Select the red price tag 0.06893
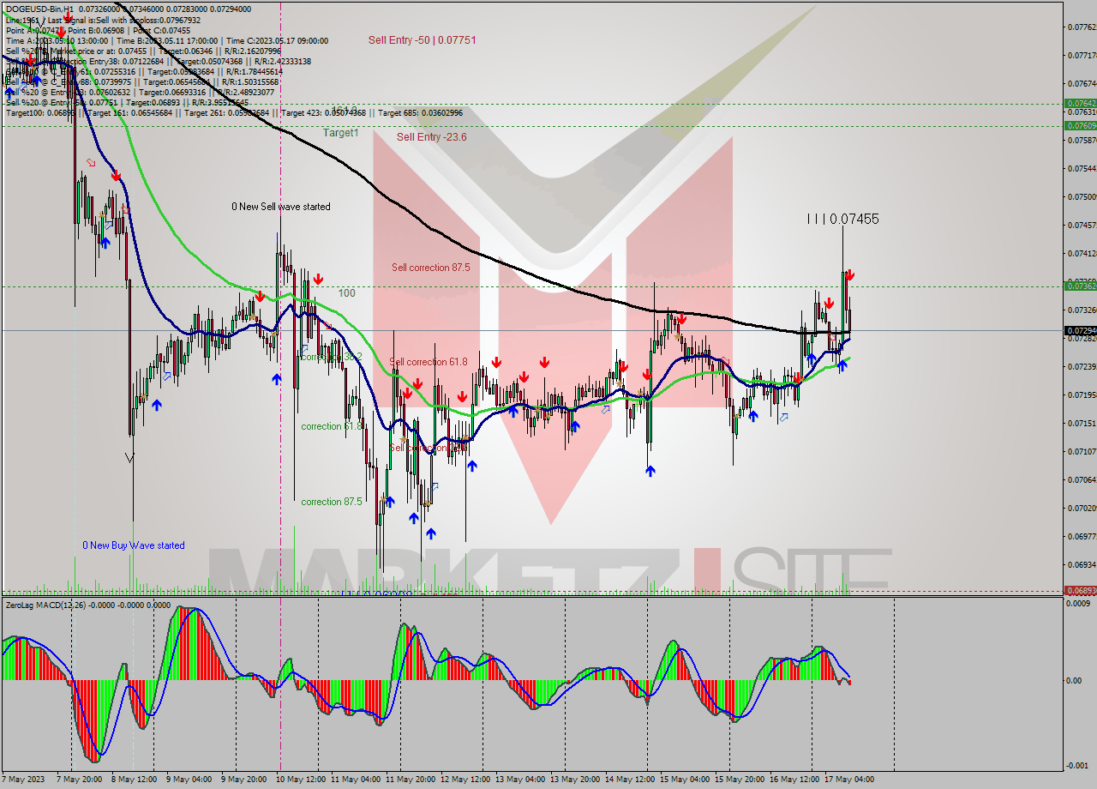The height and width of the screenshot is (789, 1097). 1079,591
